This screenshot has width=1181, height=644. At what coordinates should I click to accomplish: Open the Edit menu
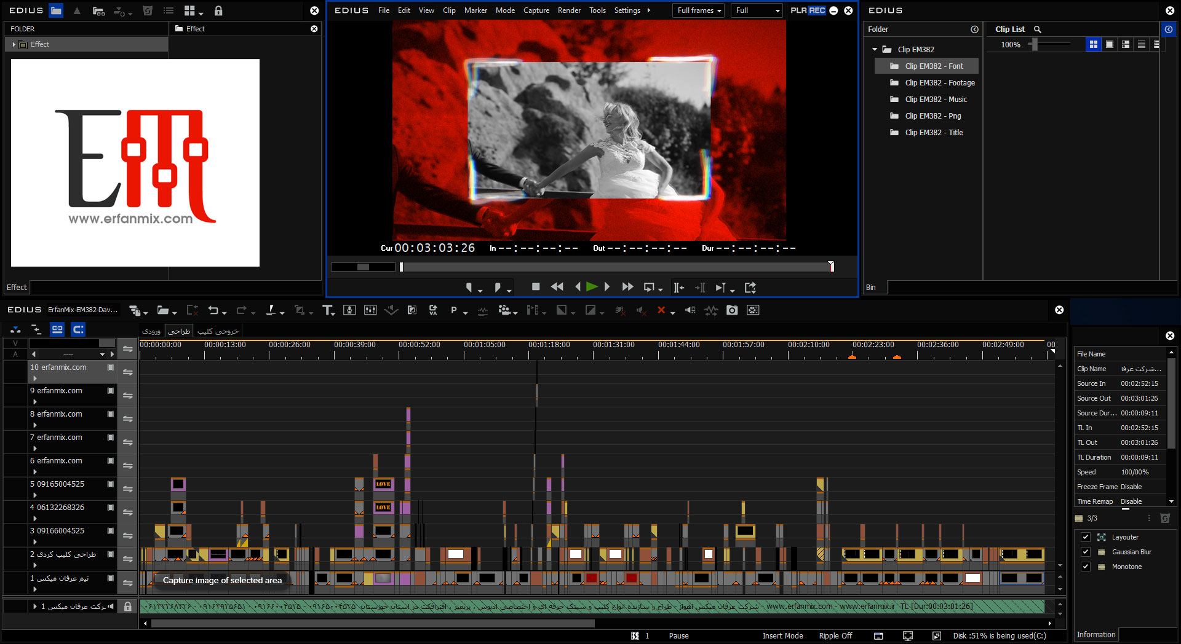(x=404, y=10)
